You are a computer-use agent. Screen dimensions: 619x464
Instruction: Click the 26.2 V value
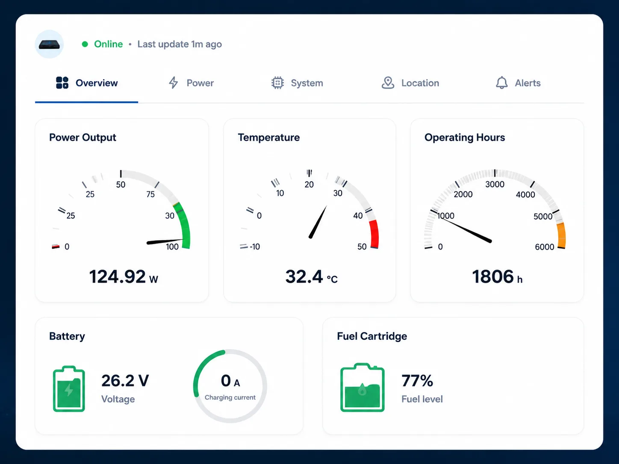point(125,381)
